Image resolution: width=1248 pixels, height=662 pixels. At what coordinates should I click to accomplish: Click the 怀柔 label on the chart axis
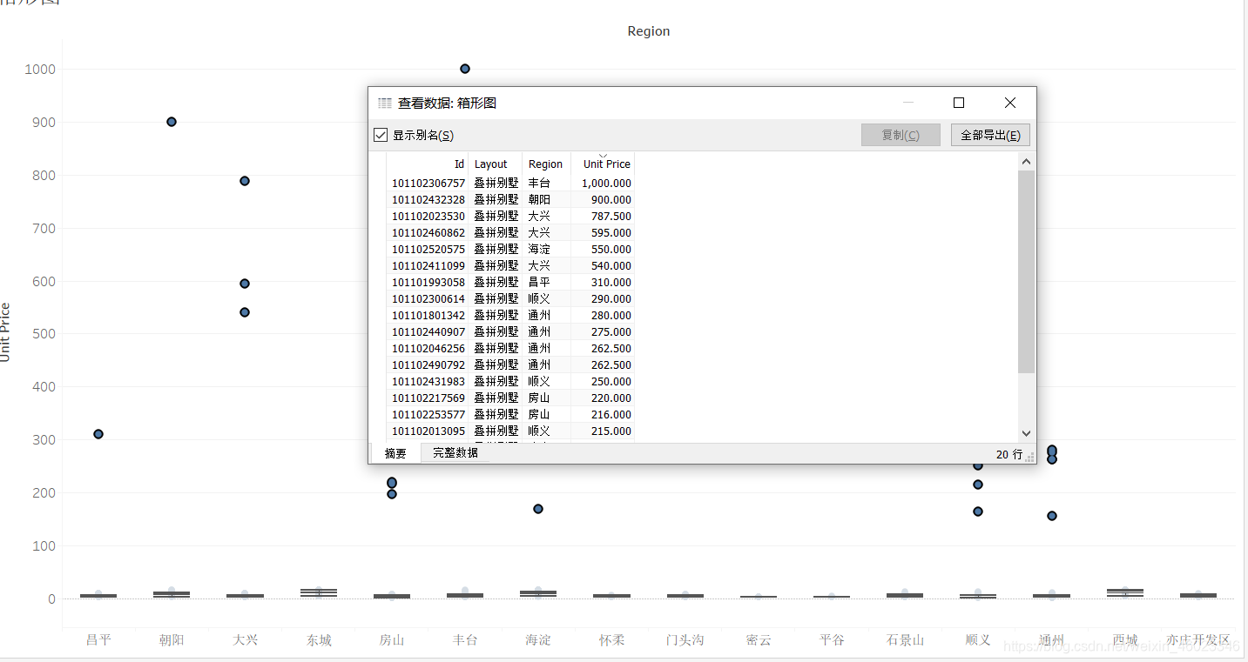(x=611, y=640)
